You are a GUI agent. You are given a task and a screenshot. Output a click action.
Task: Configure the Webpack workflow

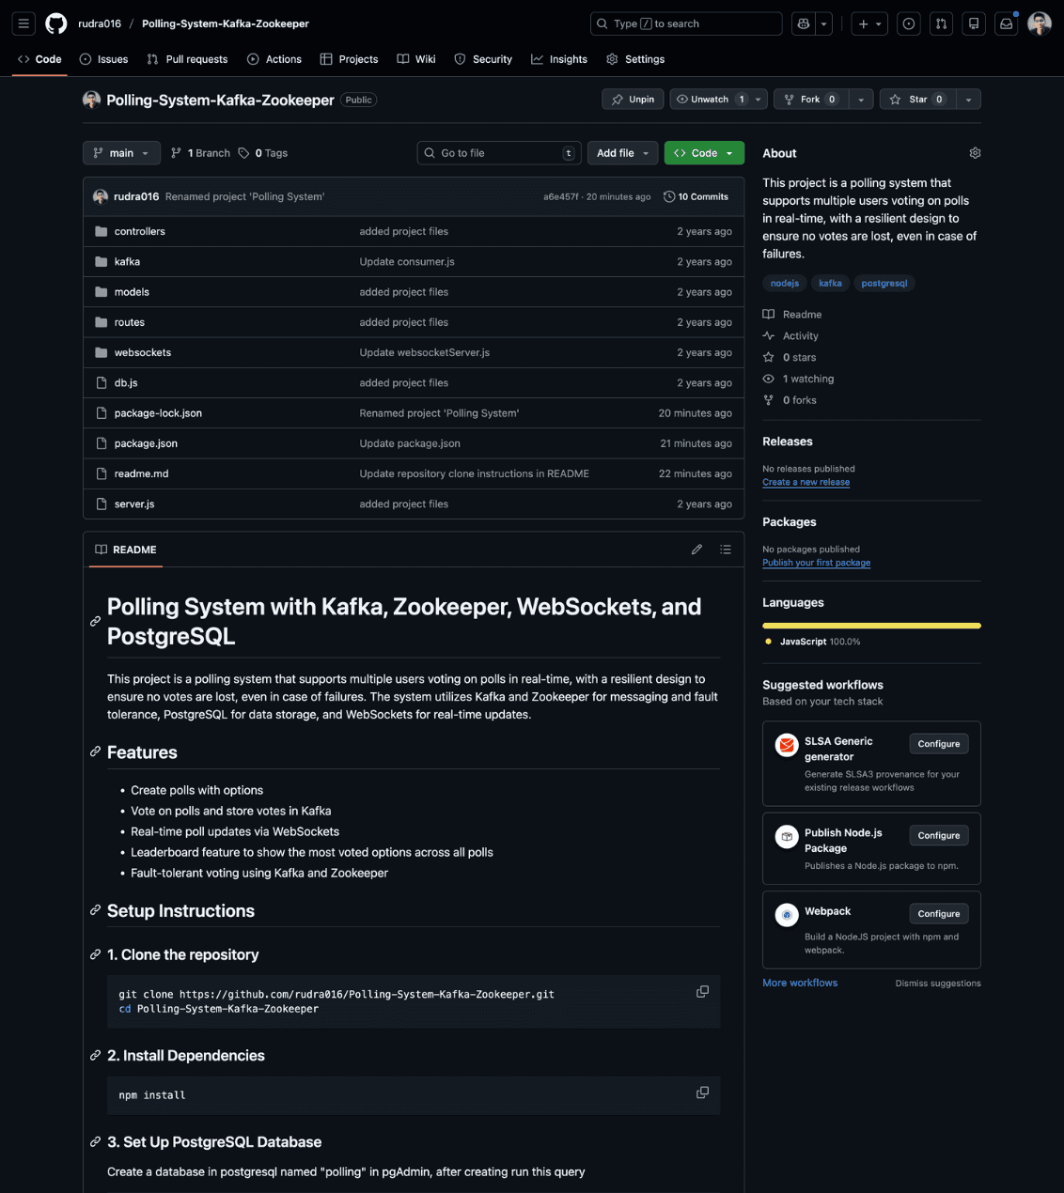(938, 913)
